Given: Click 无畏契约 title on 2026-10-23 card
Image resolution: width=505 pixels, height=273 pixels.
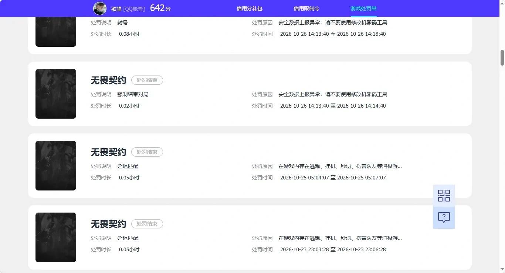Looking at the screenshot, I should pyautogui.click(x=108, y=224).
